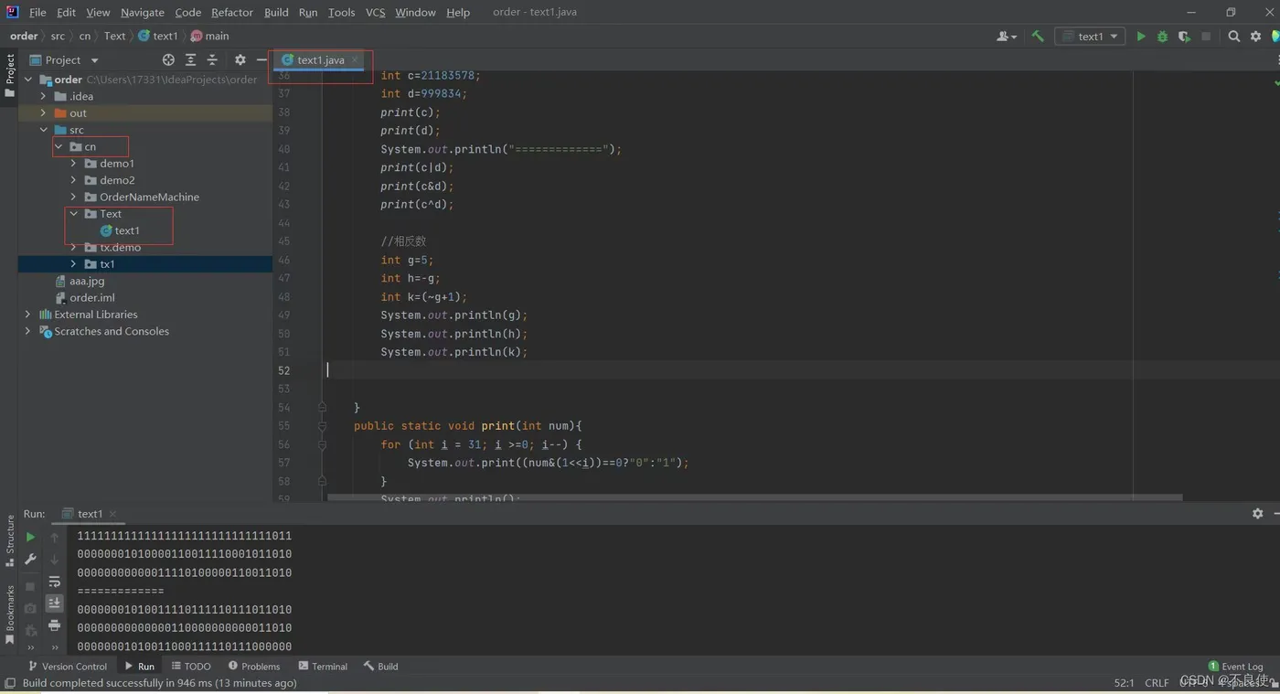Open the Tools menu
This screenshot has width=1280, height=694.
pyautogui.click(x=341, y=12)
